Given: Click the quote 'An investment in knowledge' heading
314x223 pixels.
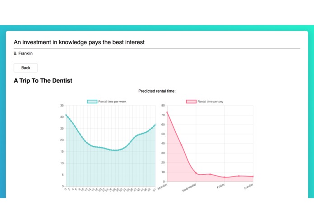Looking at the screenshot, I should tap(79, 42).
